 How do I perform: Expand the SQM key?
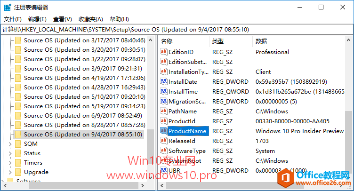(x=10, y=144)
